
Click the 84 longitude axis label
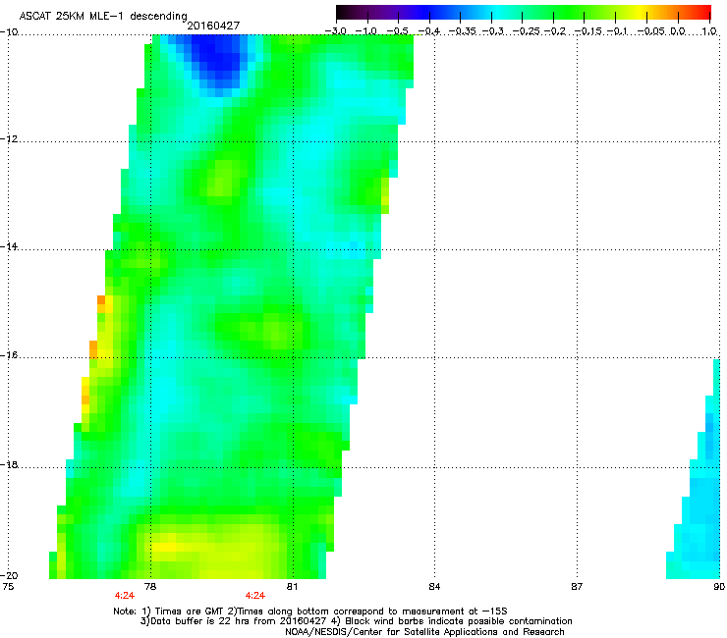coord(434,587)
